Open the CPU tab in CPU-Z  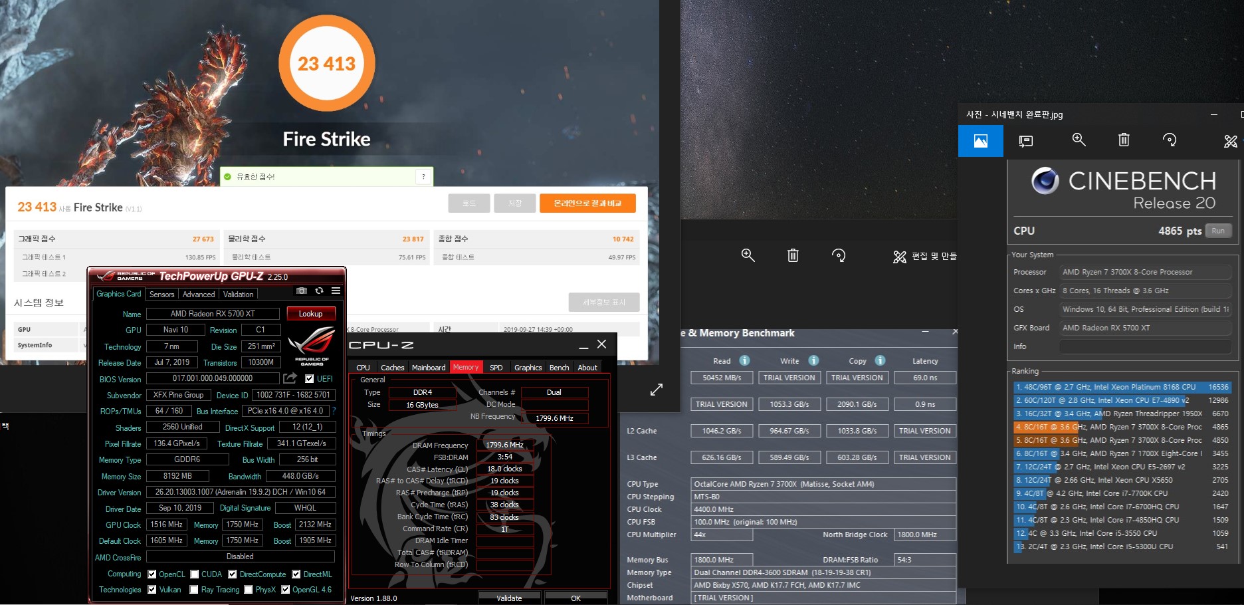363,367
